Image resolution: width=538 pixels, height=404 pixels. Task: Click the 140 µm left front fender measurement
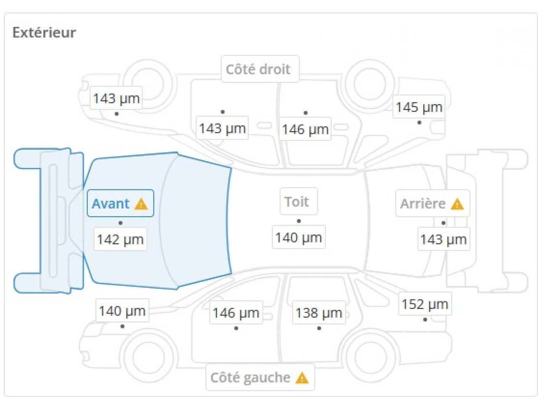coord(122,311)
